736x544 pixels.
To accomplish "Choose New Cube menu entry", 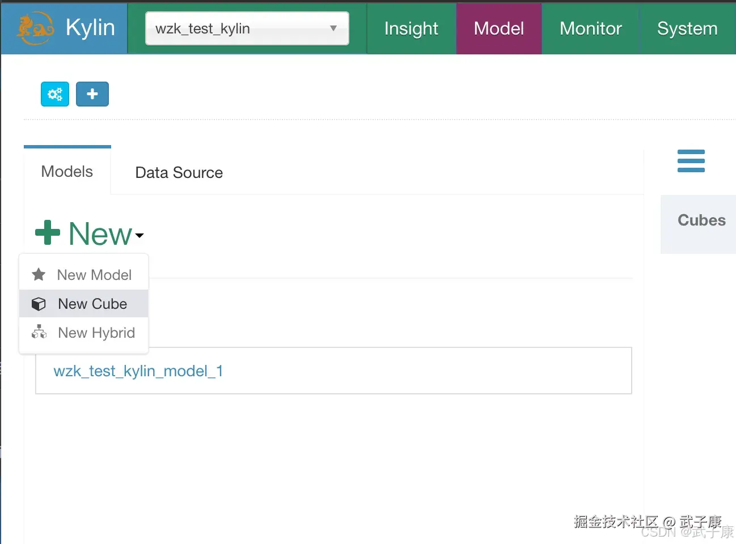I will click(x=92, y=304).
